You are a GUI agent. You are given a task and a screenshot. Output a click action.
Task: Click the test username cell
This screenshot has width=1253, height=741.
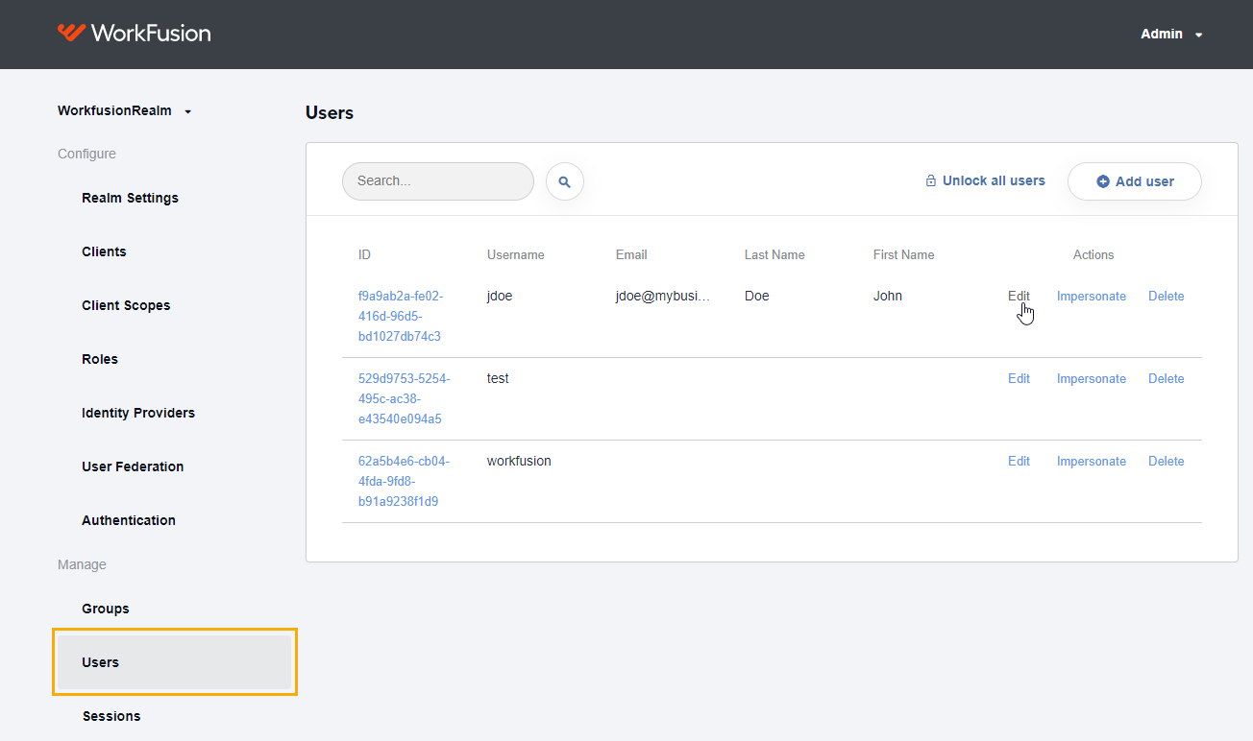(x=498, y=378)
